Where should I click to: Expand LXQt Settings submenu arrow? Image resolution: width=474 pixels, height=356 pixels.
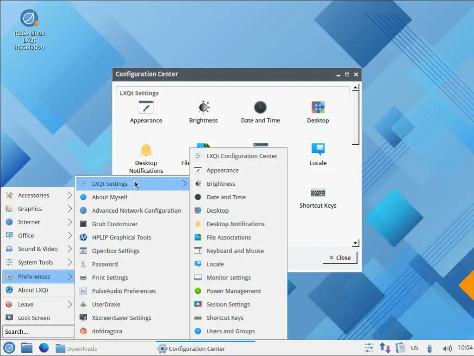point(184,184)
